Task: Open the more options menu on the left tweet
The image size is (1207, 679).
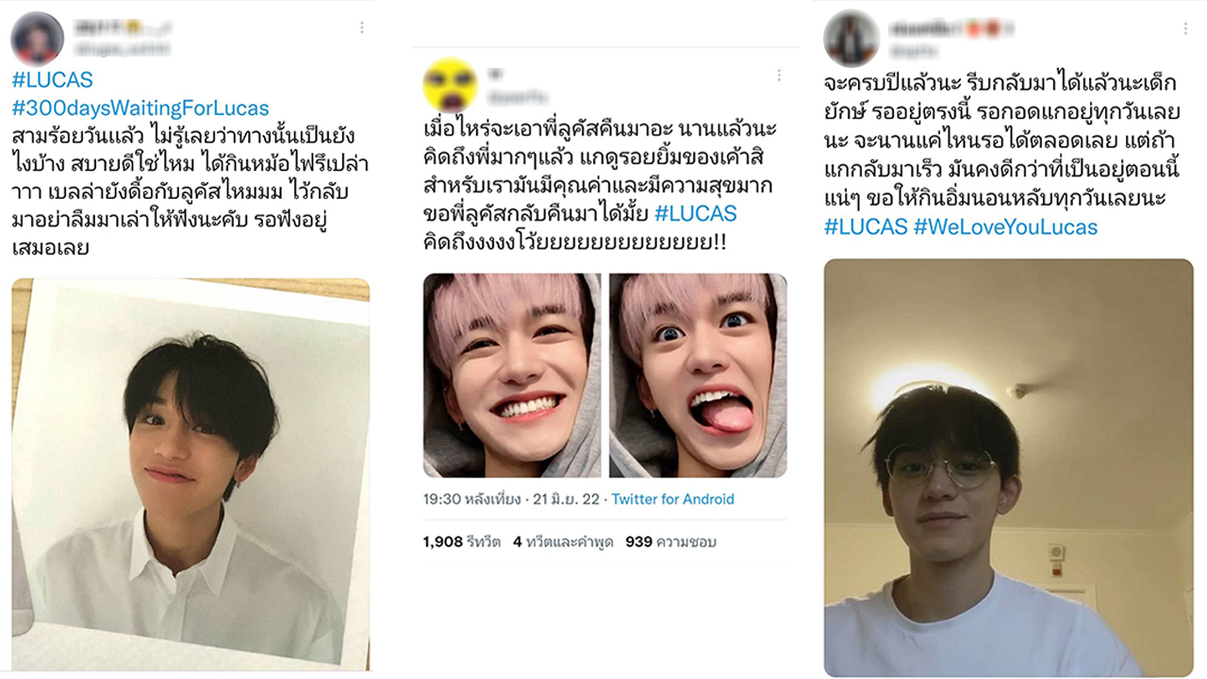Action: (361, 27)
